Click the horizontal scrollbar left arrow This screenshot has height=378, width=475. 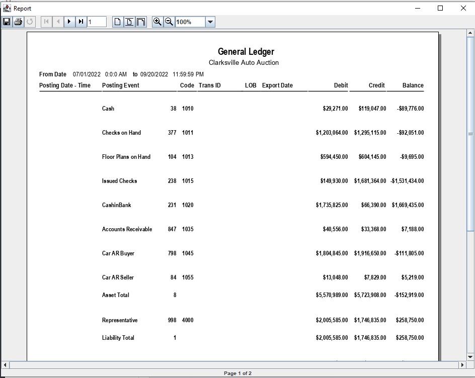[x=6, y=365]
